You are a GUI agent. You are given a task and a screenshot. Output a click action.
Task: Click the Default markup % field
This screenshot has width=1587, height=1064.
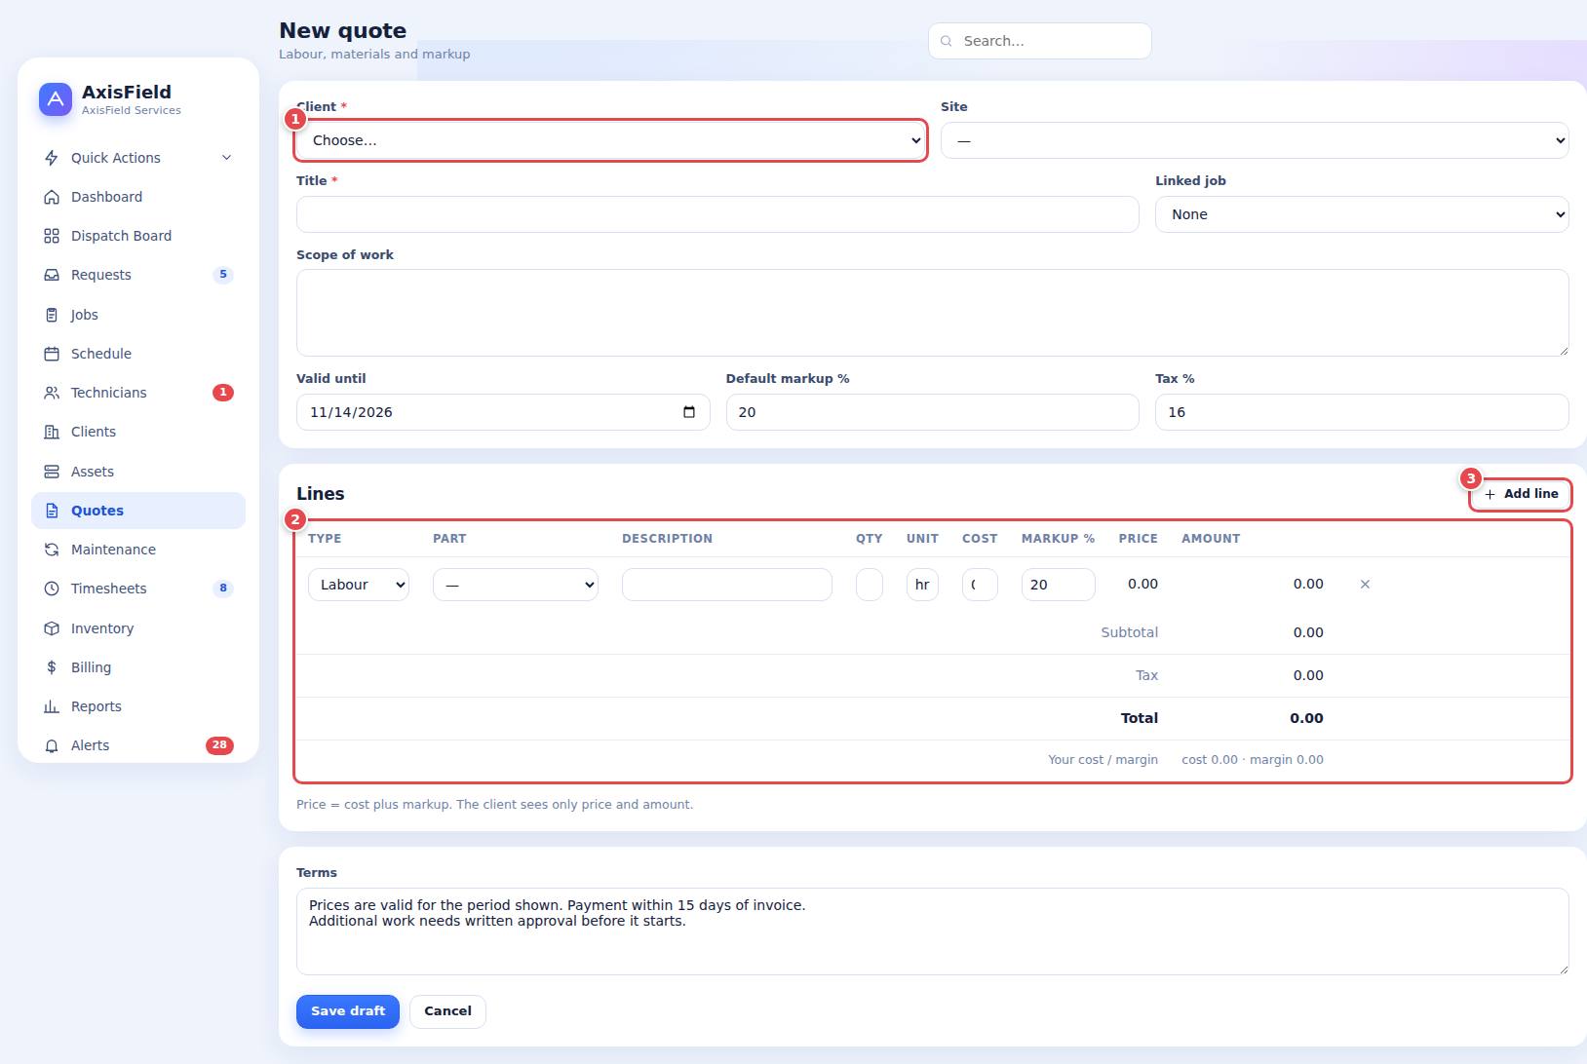(x=932, y=412)
